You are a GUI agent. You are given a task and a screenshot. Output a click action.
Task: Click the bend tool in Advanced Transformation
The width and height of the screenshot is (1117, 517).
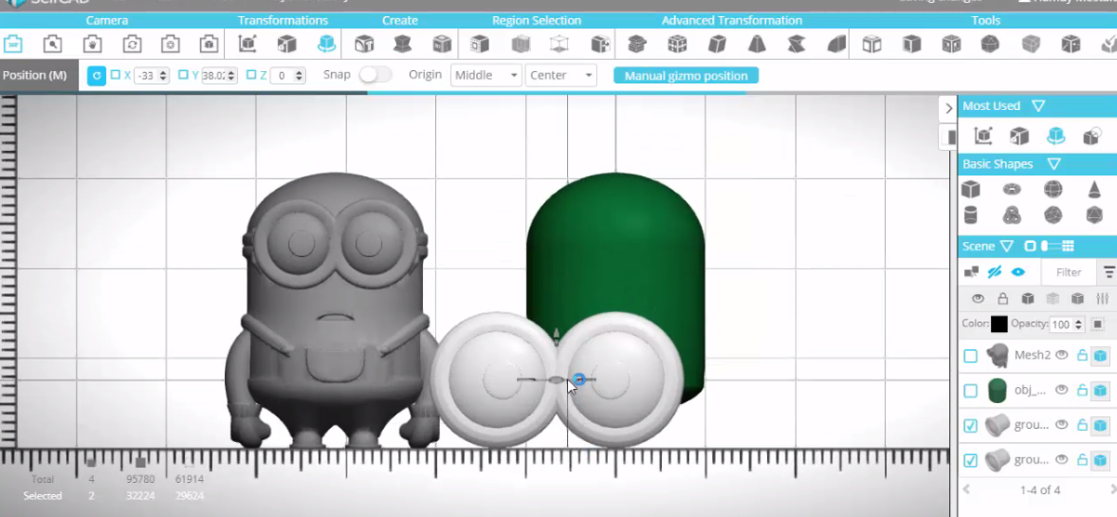coord(836,45)
